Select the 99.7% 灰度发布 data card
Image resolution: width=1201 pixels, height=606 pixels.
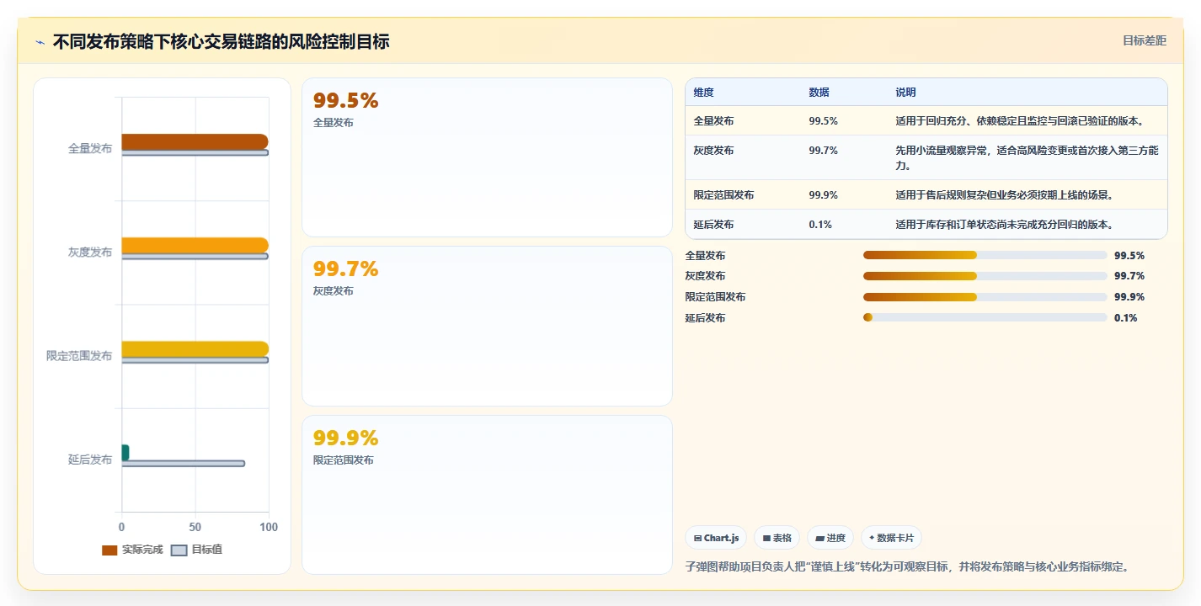(x=487, y=326)
